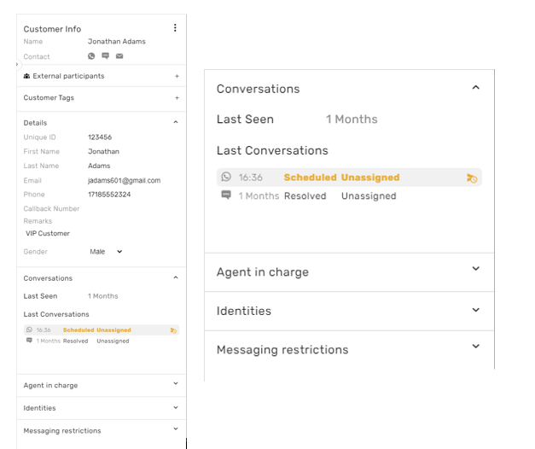Open the enlarged Resolved Unassigned conversation row
Image resolution: width=535 pixels, height=449 pixels.
click(349, 195)
